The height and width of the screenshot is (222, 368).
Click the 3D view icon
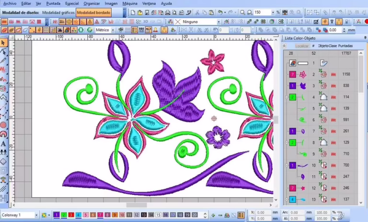(x=145, y=22)
